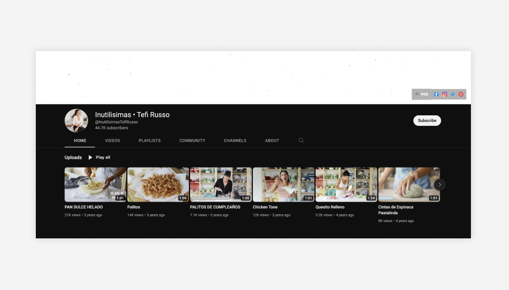Switch to the ABOUT tab
Image resolution: width=509 pixels, height=290 pixels.
coord(272,141)
